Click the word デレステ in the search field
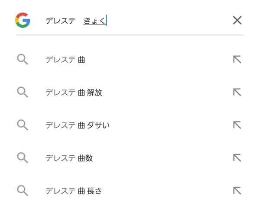This screenshot has height=208, width=260. (x=61, y=21)
